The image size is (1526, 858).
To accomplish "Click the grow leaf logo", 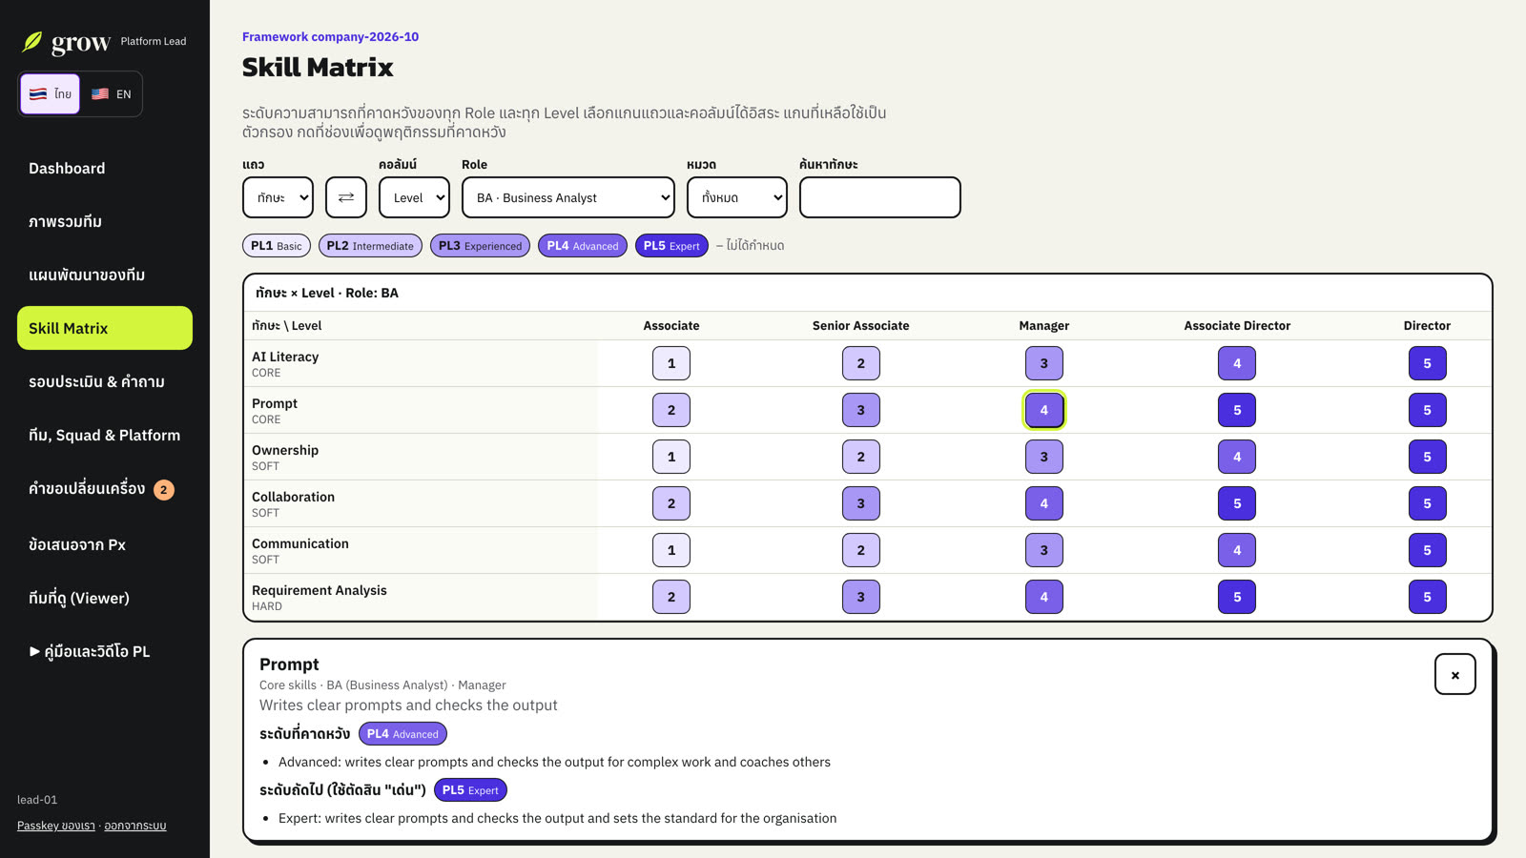I will point(32,42).
